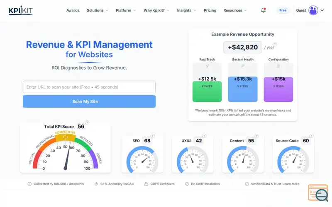Click the checkmark icon by Calibrated by 100,000+ datapoints
This screenshot has width=332, height=207.
coord(29,184)
